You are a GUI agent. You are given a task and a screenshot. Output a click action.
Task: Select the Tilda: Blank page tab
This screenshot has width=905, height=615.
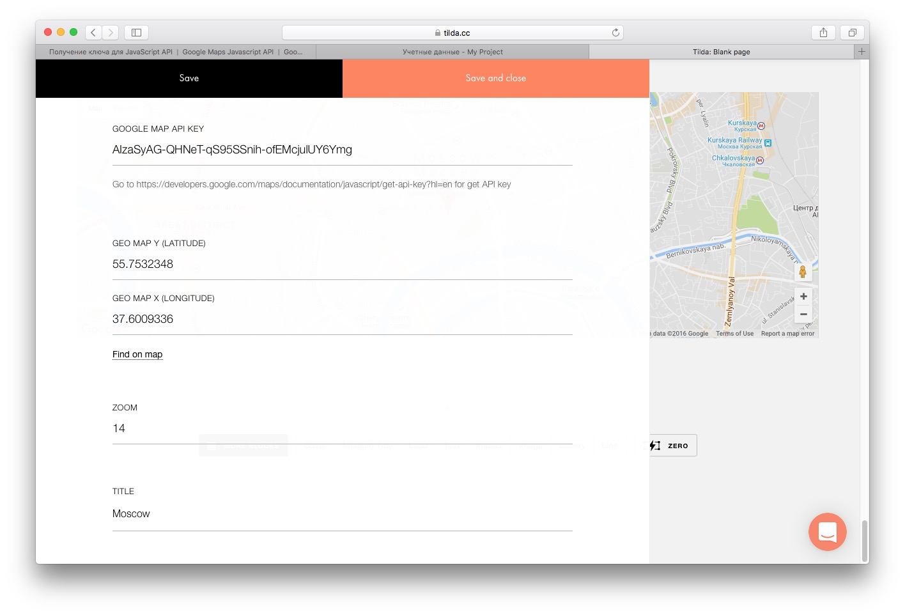click(722, 52)
